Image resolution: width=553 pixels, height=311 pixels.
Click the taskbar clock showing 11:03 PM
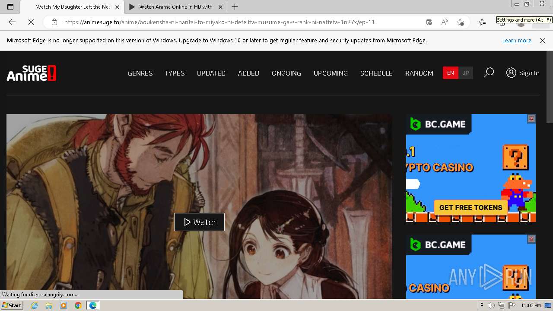point(531,305)
